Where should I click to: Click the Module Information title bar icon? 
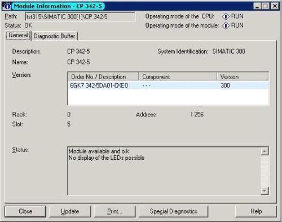7,6
